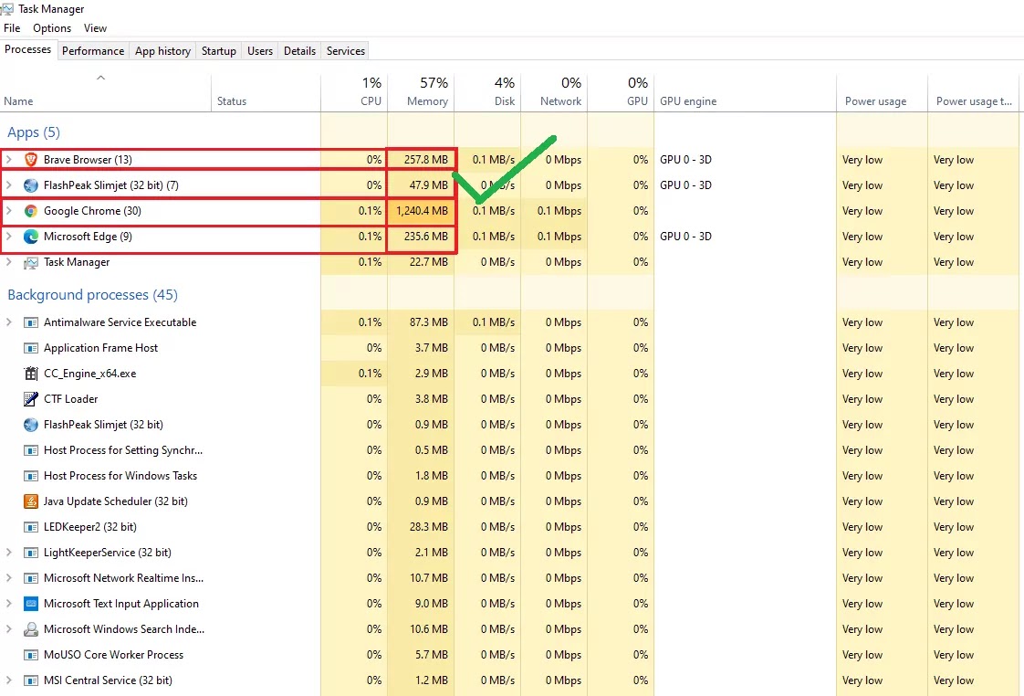Select Chrome's 1,240.4 MB memory cell
The image size is (1024, 696).
click(421, 210)
